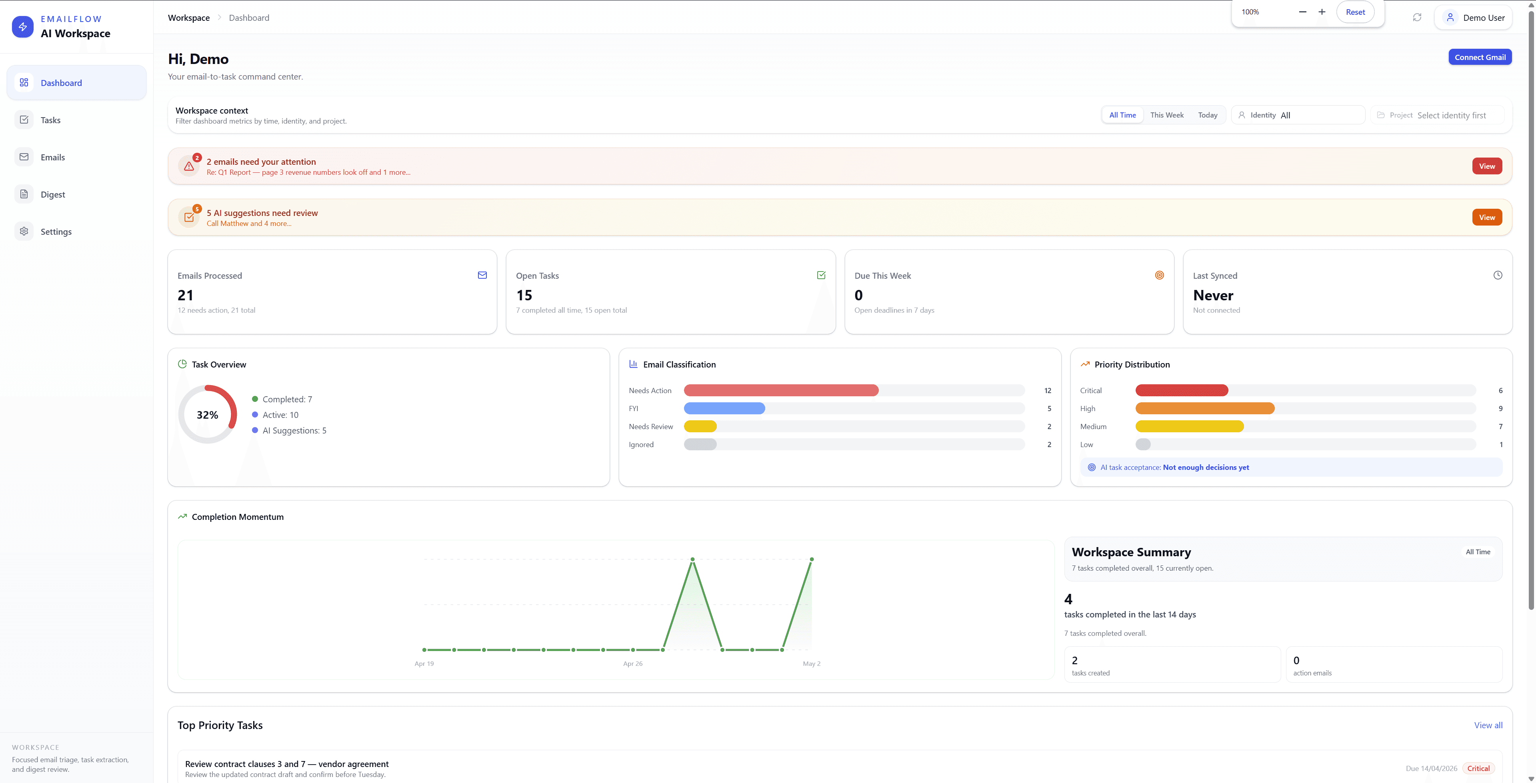Viewport: 1536px width, 783px height.
Task: Click the Open Tasks checkmark icon
Action: point(821,275)
